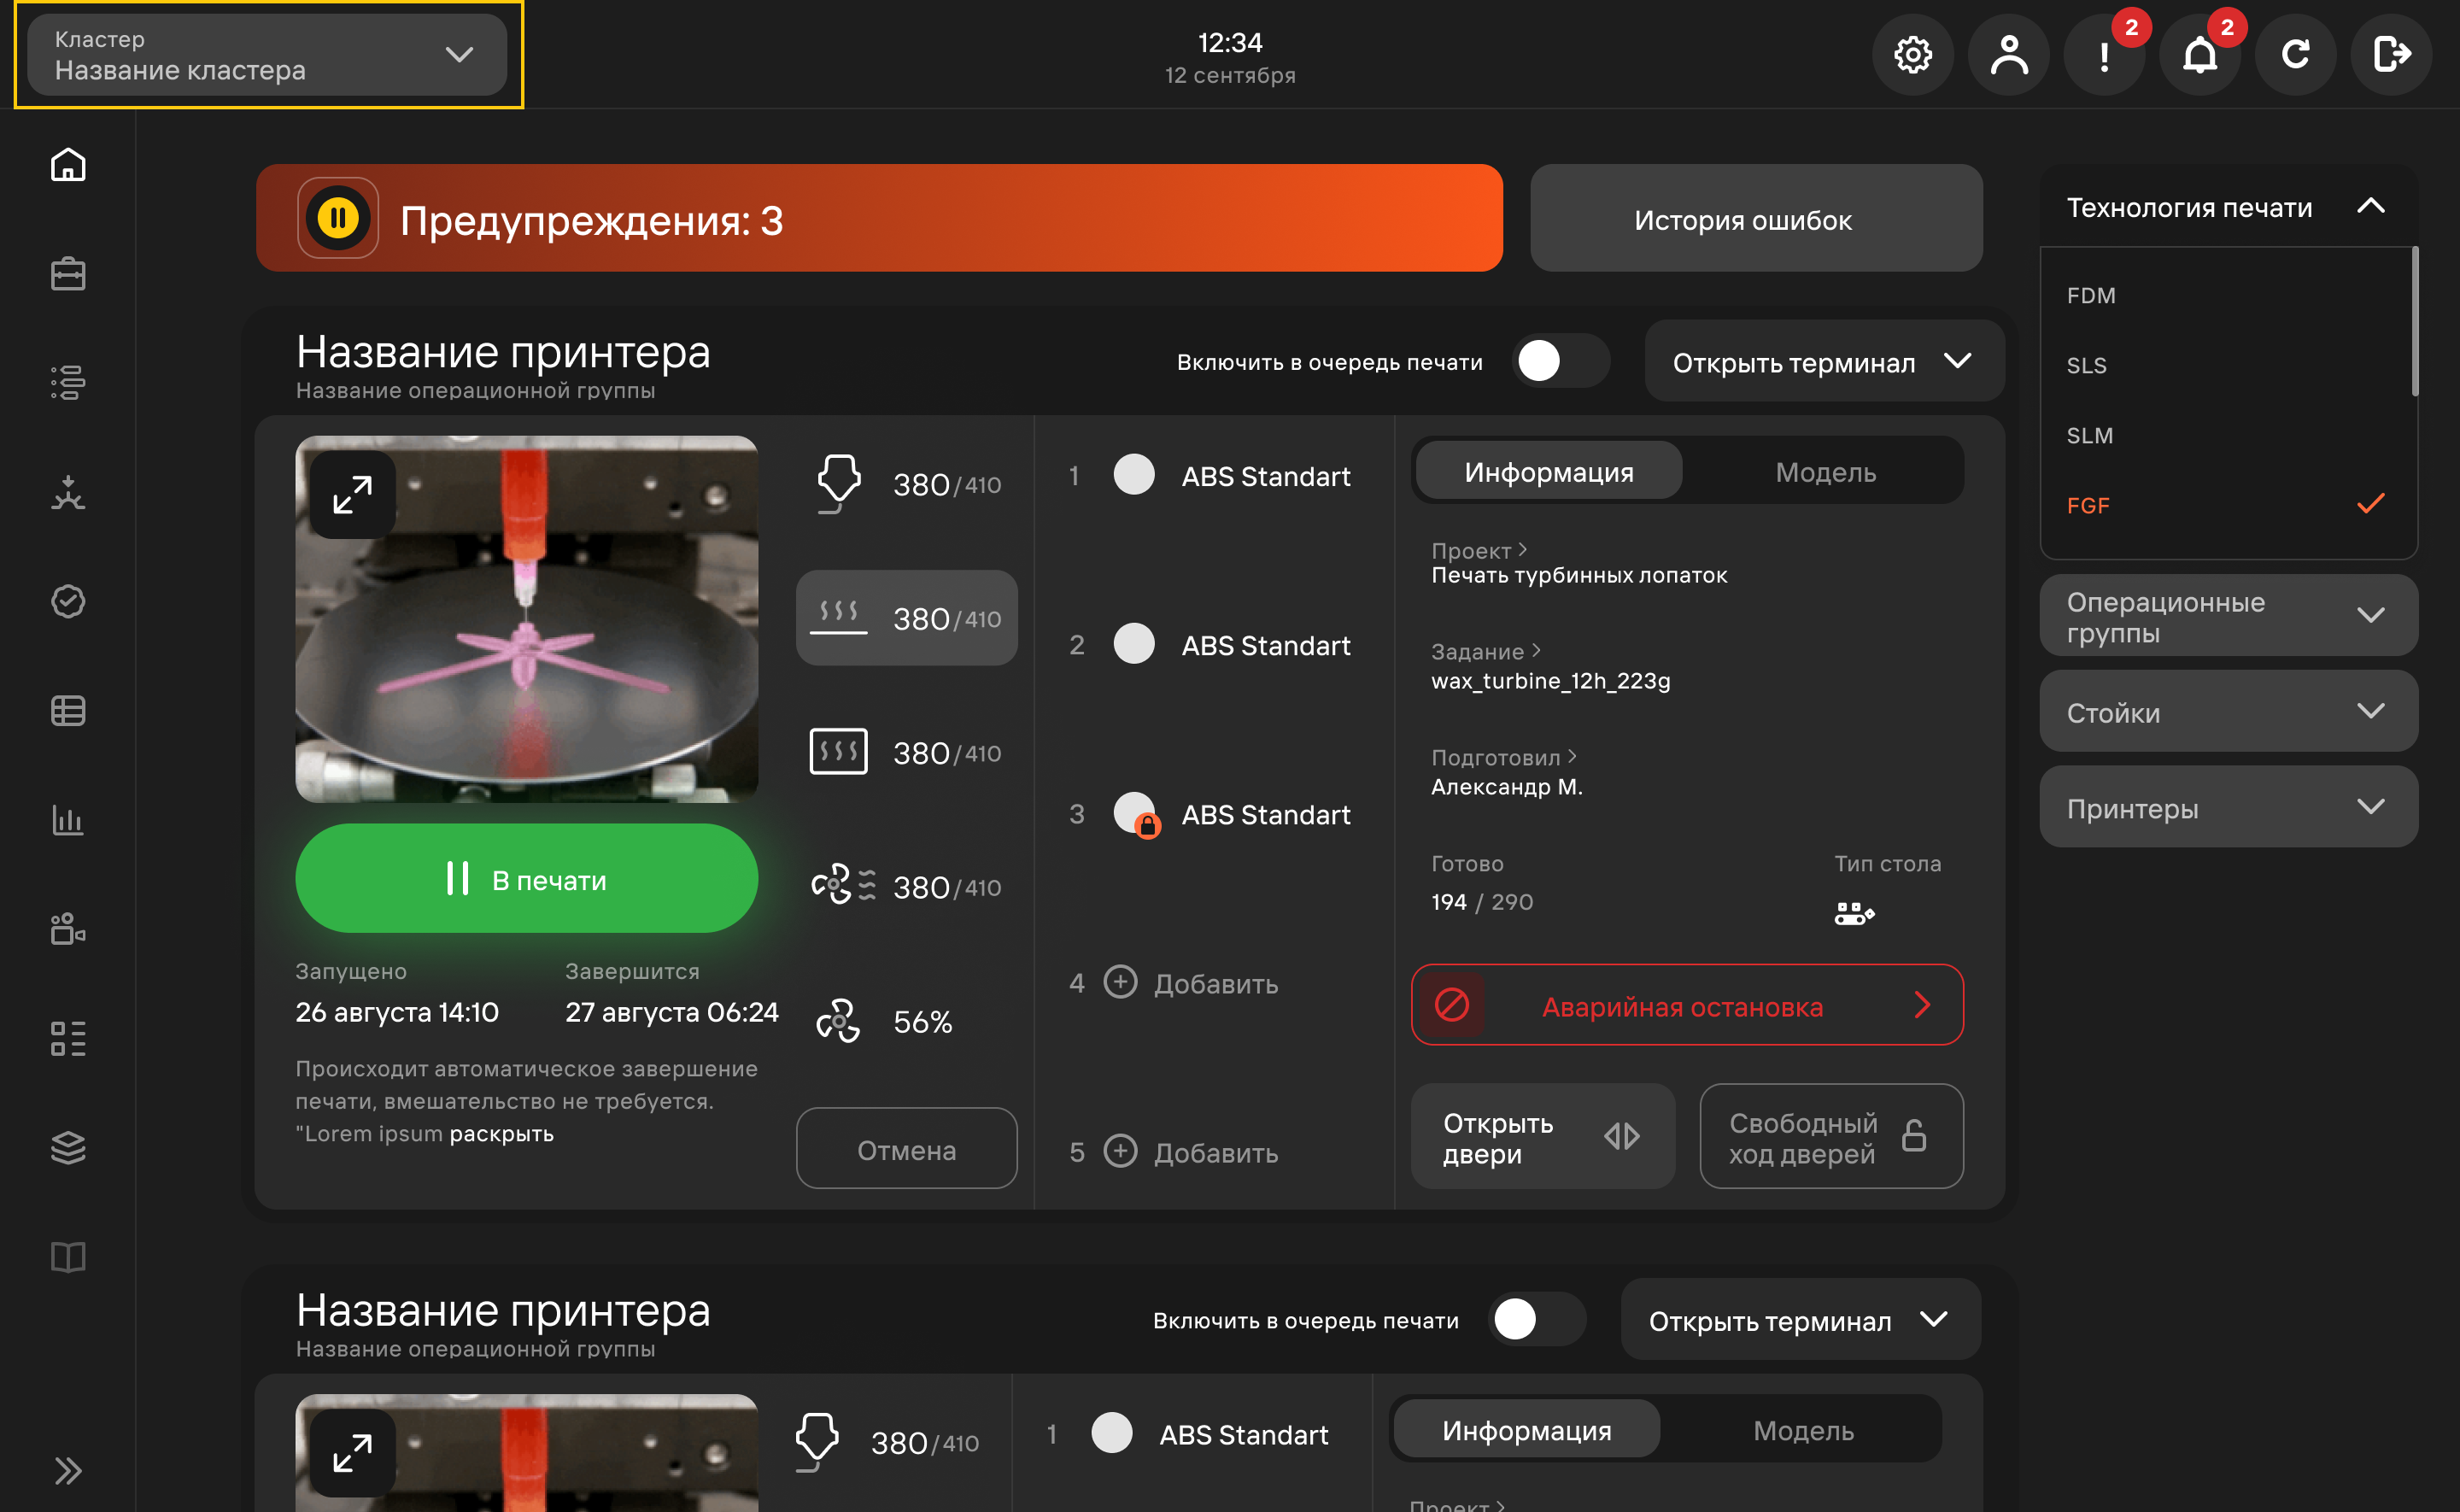Viewport: 2460px width, 1512px height.
Task: Open the Home page in sidebar
Action: coord(68,164)
